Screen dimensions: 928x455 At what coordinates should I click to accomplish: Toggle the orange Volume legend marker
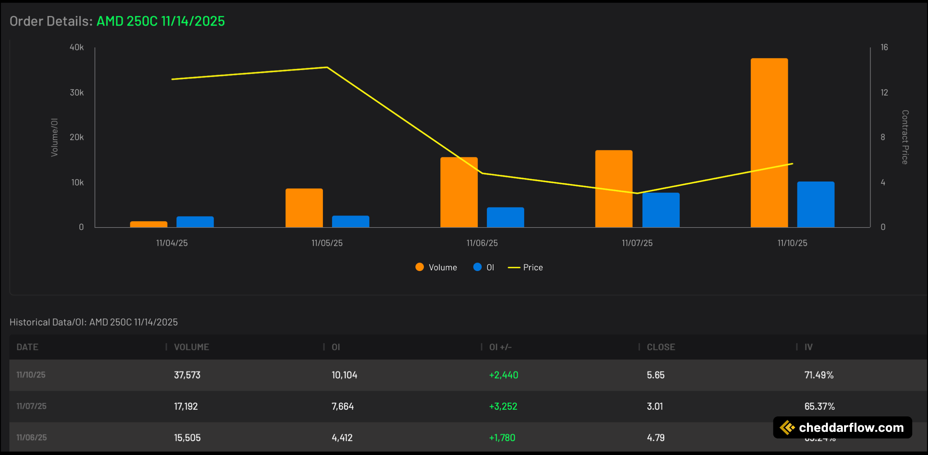420,267
